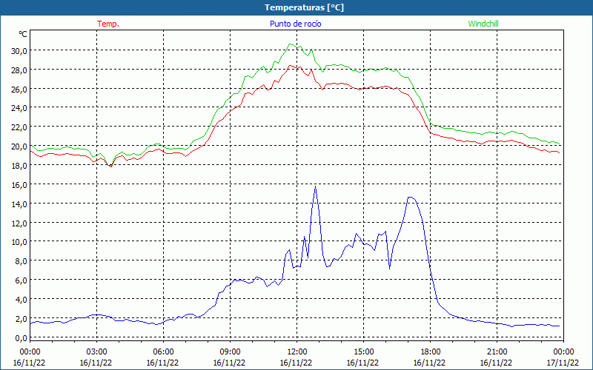The image size is (593, 370).
Task: Select the blue 'Punto de rocío' legend label
Action: point(295,24)
